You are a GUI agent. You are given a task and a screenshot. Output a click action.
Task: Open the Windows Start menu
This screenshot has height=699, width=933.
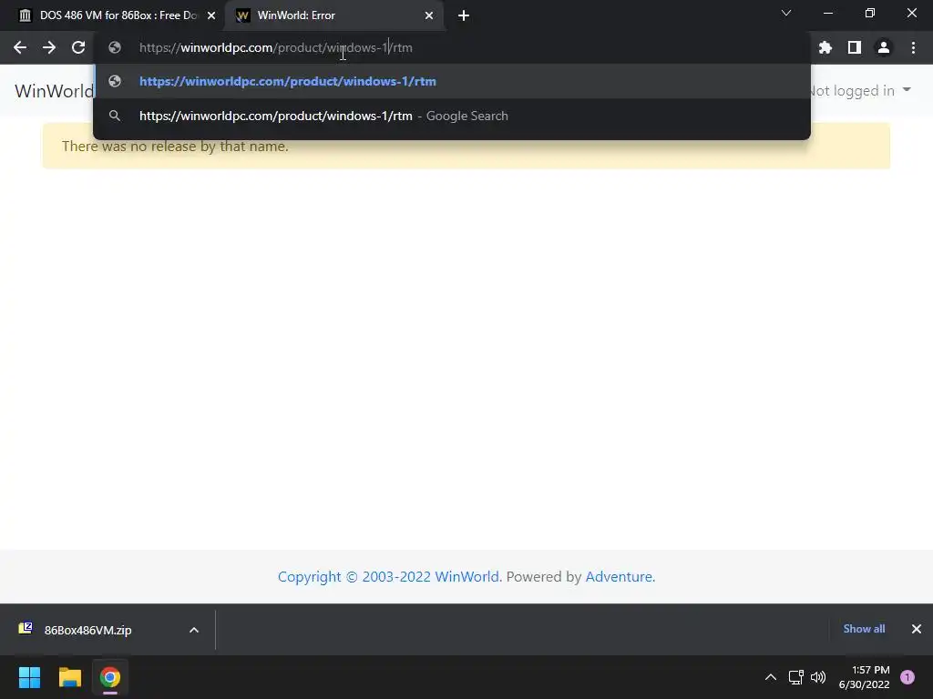click(x=29, y=677)
